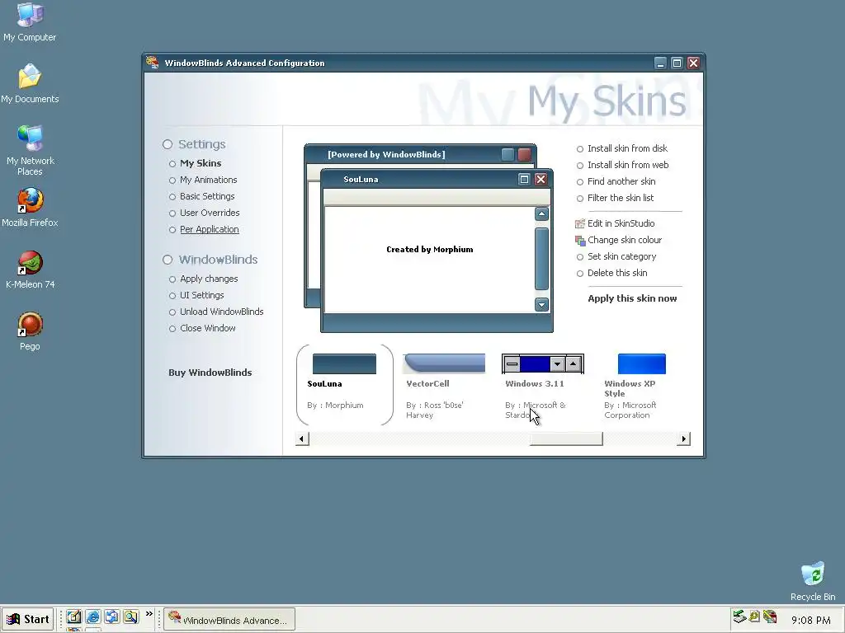Click the Change skin colour icon
The height and width of the screenshot is (633, 845).
tap(580, 240)
